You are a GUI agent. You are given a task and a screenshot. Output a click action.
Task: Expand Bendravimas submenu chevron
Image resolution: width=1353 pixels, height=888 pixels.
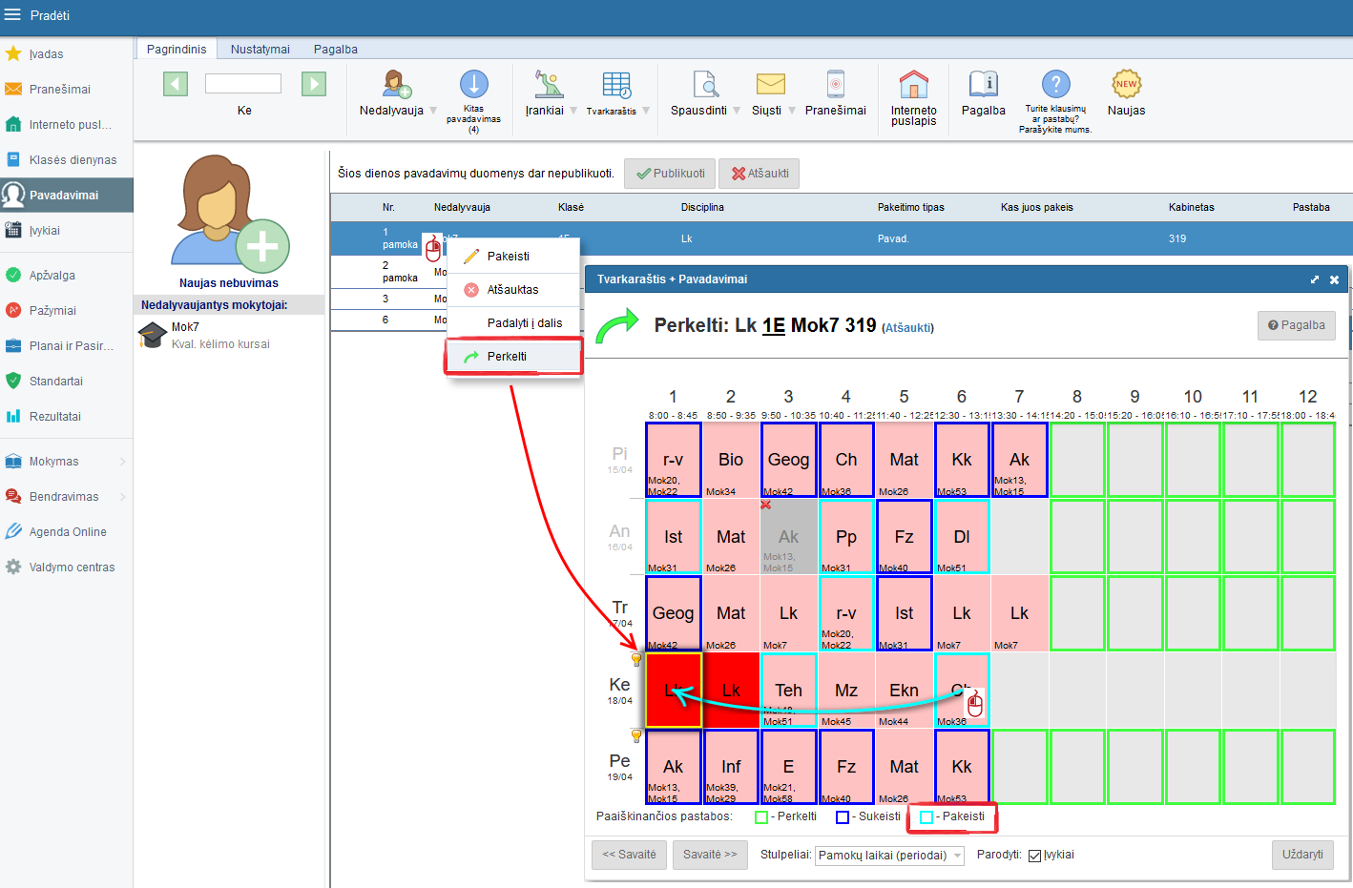[123, 497]
